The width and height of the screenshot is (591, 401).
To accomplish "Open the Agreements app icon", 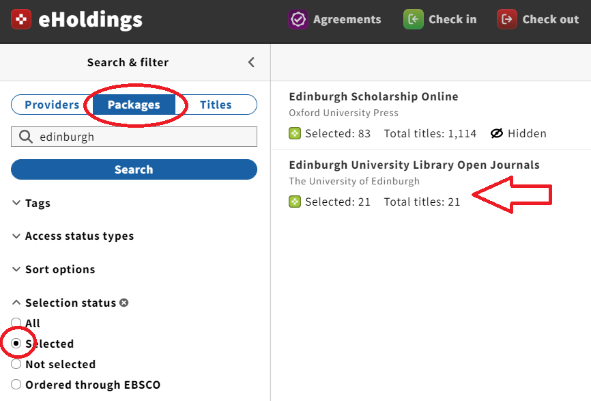I will point(298,19).
